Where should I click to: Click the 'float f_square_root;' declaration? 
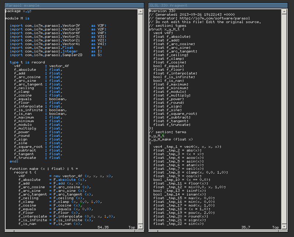tap(175, 114)
